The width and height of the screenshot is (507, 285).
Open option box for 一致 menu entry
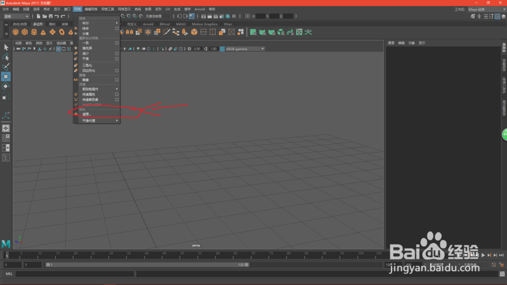click(x=117, y=43)
